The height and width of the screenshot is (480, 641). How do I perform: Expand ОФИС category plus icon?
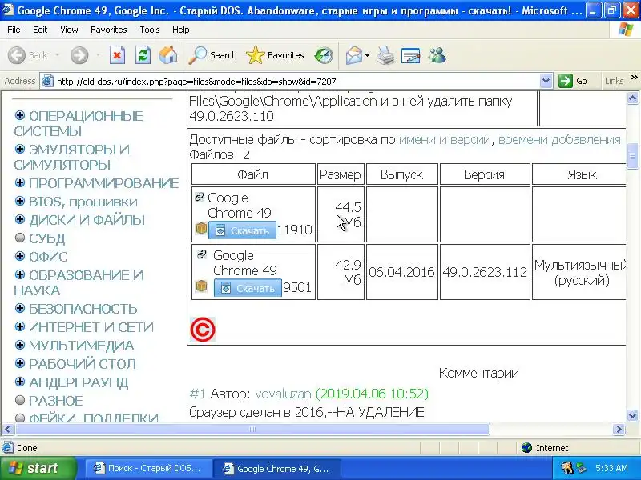[19, 256]
